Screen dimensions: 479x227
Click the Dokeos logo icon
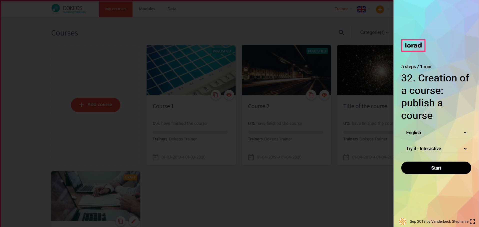coord(55,8)
